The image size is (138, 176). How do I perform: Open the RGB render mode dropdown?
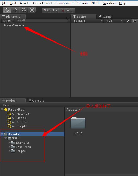click(114, 21)
